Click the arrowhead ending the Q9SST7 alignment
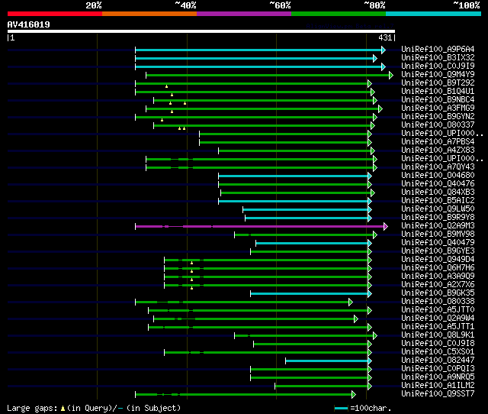This screenshot has height=414, width=488. (x=354, y=395)
